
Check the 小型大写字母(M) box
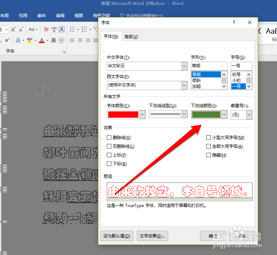pos(208,138)
